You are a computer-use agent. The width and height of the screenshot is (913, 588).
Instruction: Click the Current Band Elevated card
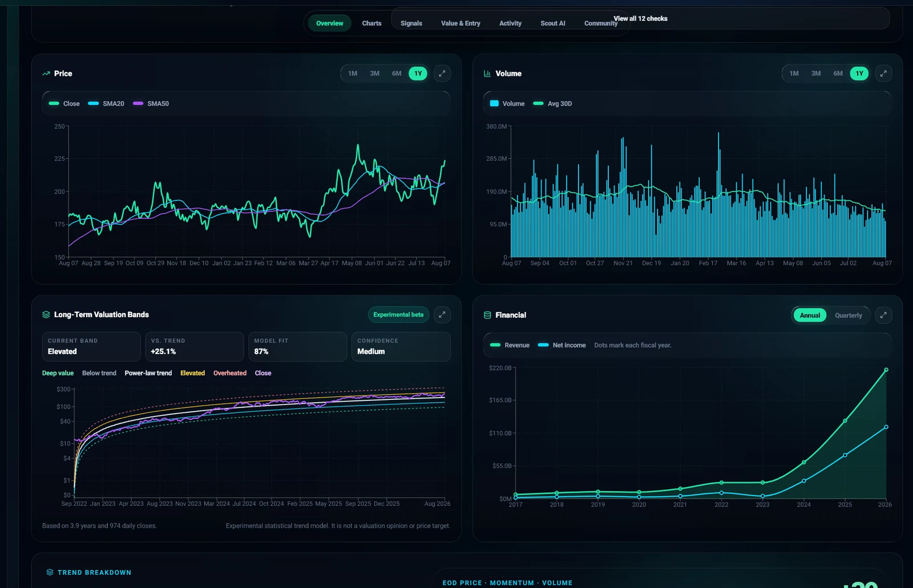(91, 347)
